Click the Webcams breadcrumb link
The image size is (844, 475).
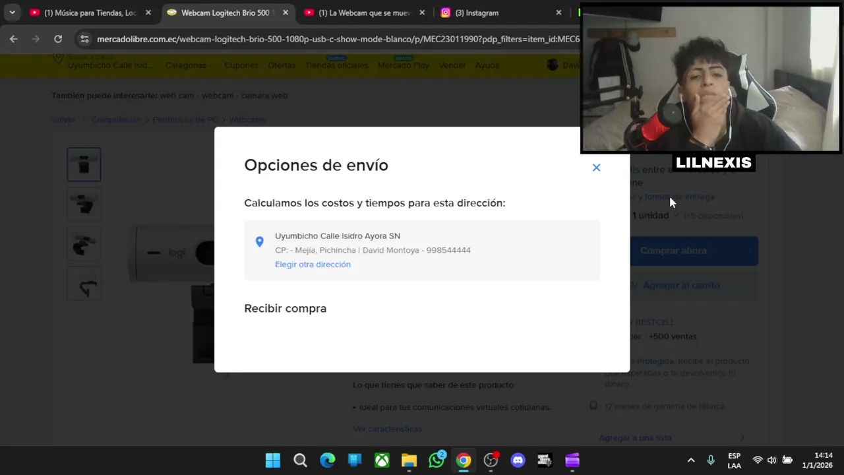[247, 119]
